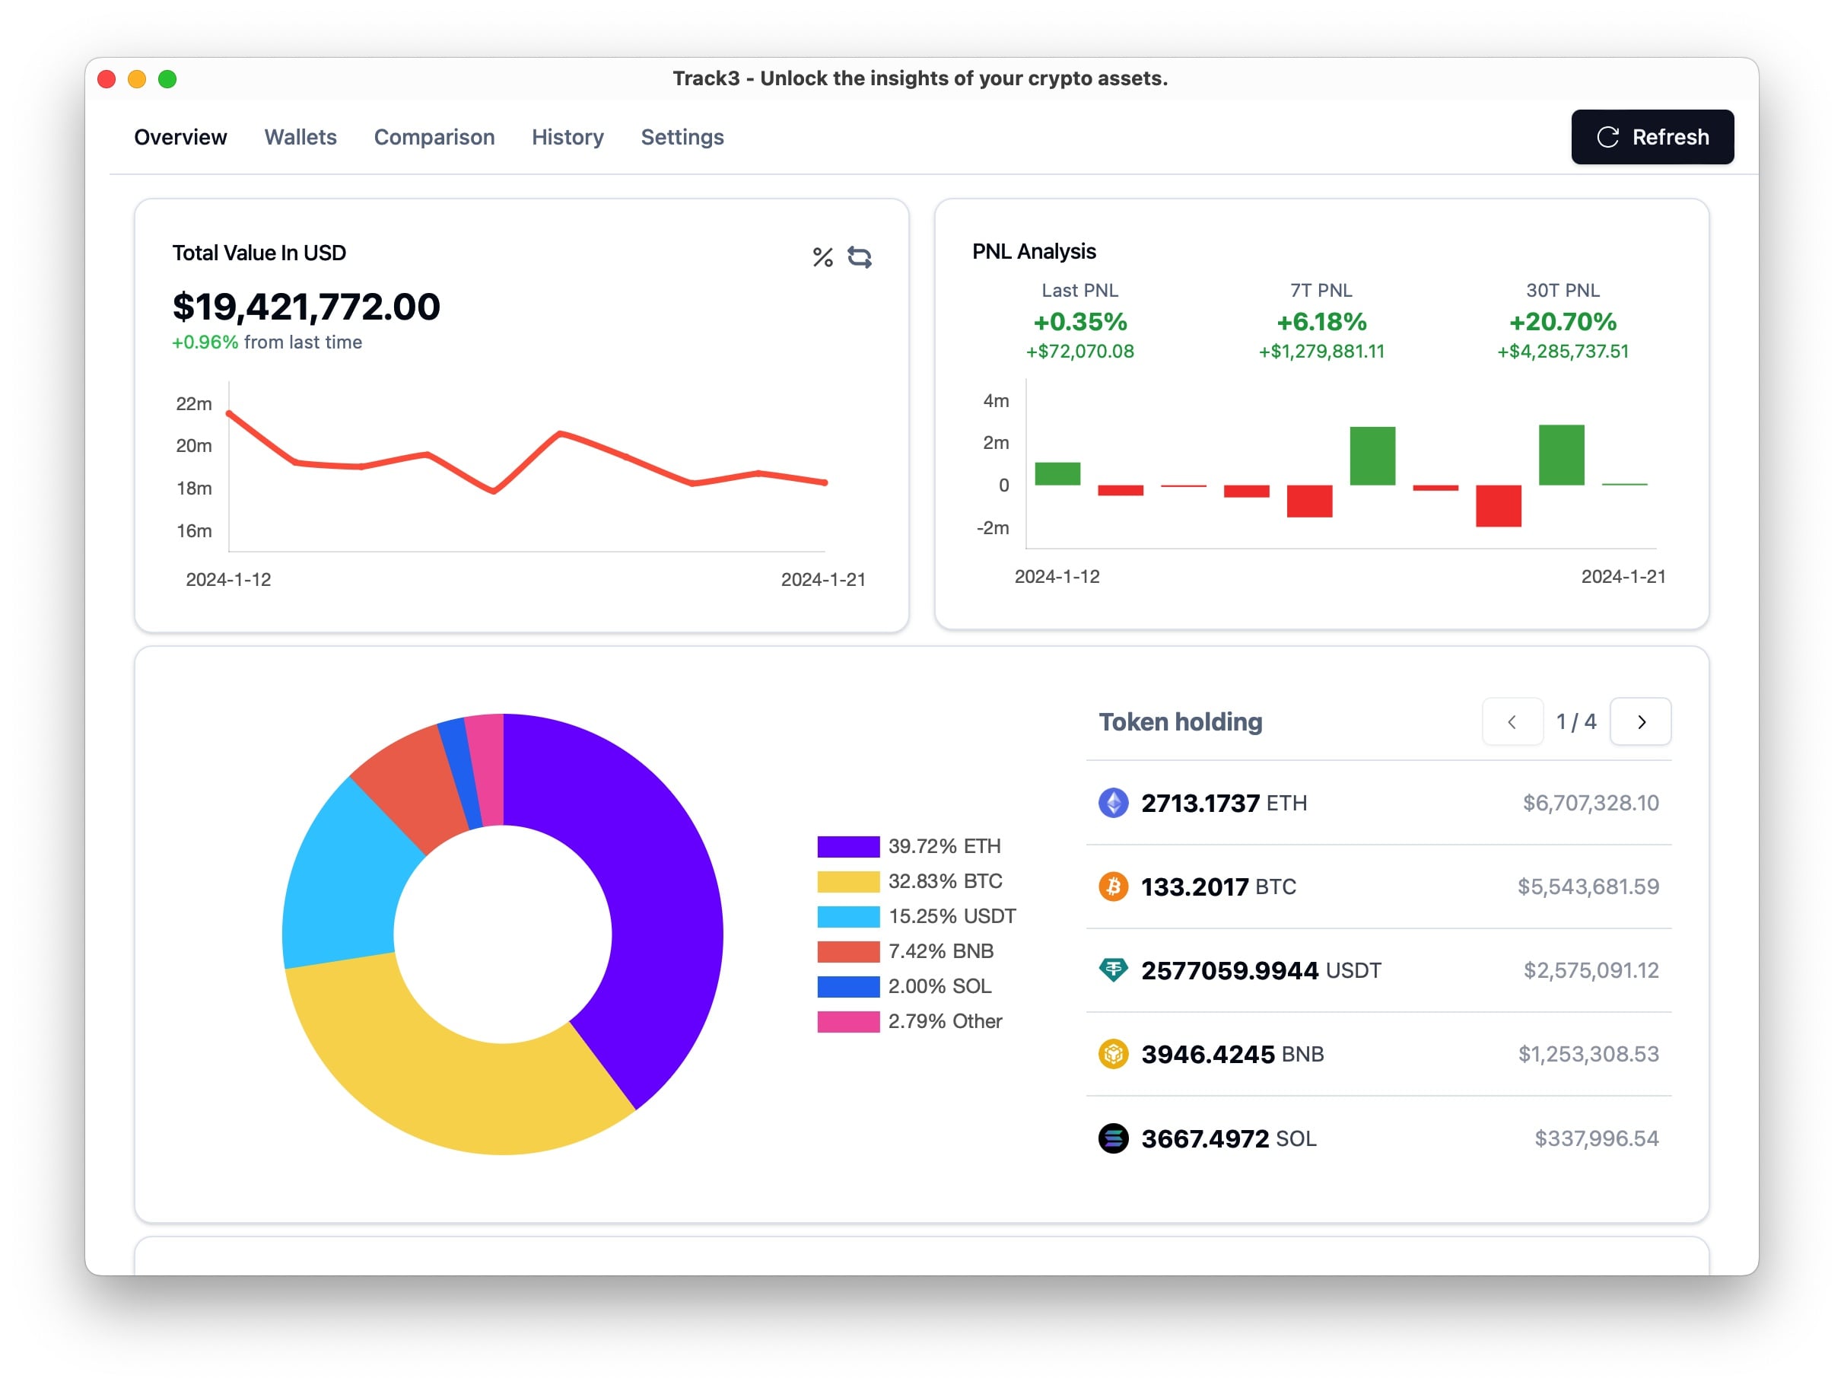
Task: Click the red-orange BNB legend swatch
Action: (847, 952)
